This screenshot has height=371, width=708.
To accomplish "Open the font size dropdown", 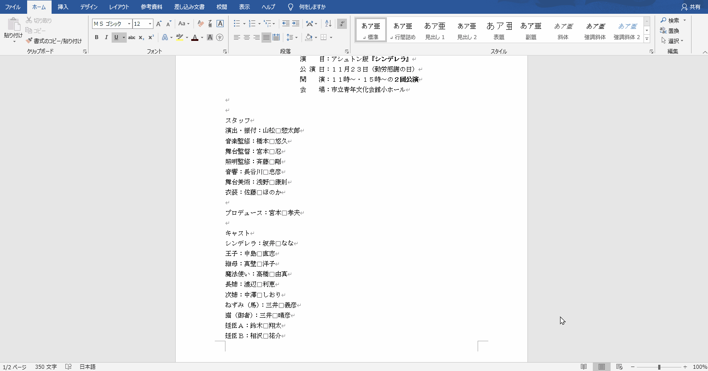I will [150, 24].
